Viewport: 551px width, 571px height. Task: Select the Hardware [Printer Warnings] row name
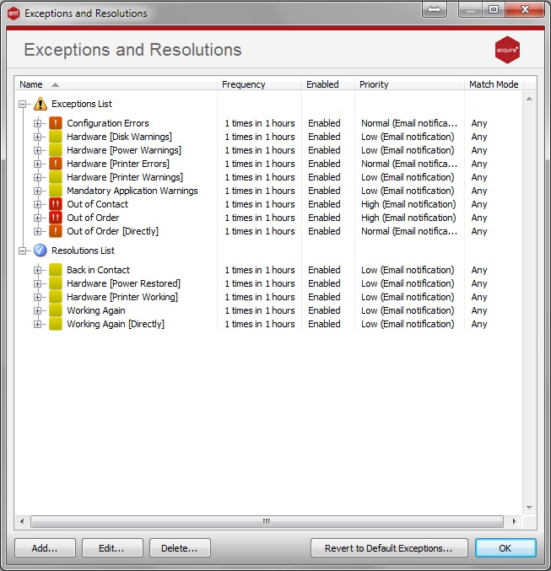[x=125, y=177]
